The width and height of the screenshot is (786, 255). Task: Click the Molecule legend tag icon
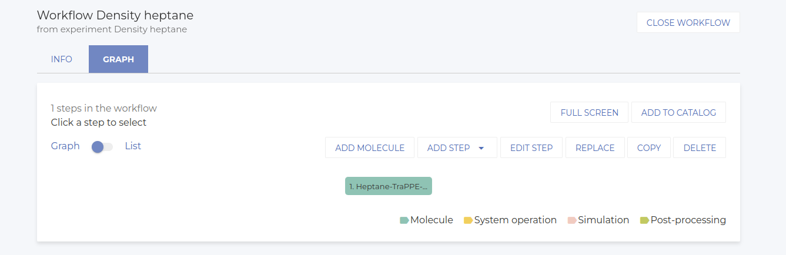tap(404, 220)
